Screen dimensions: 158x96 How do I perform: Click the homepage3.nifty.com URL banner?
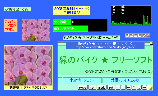(x=105, y=46)
